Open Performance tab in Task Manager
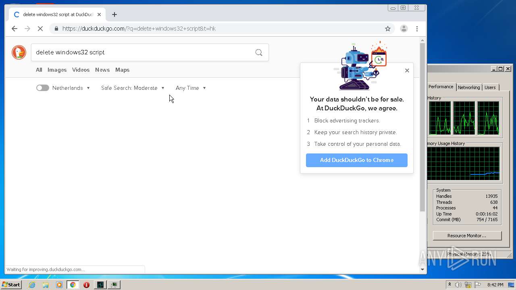Image resolution: width=516 pixels, height=290 pixels. click(441, 87)
